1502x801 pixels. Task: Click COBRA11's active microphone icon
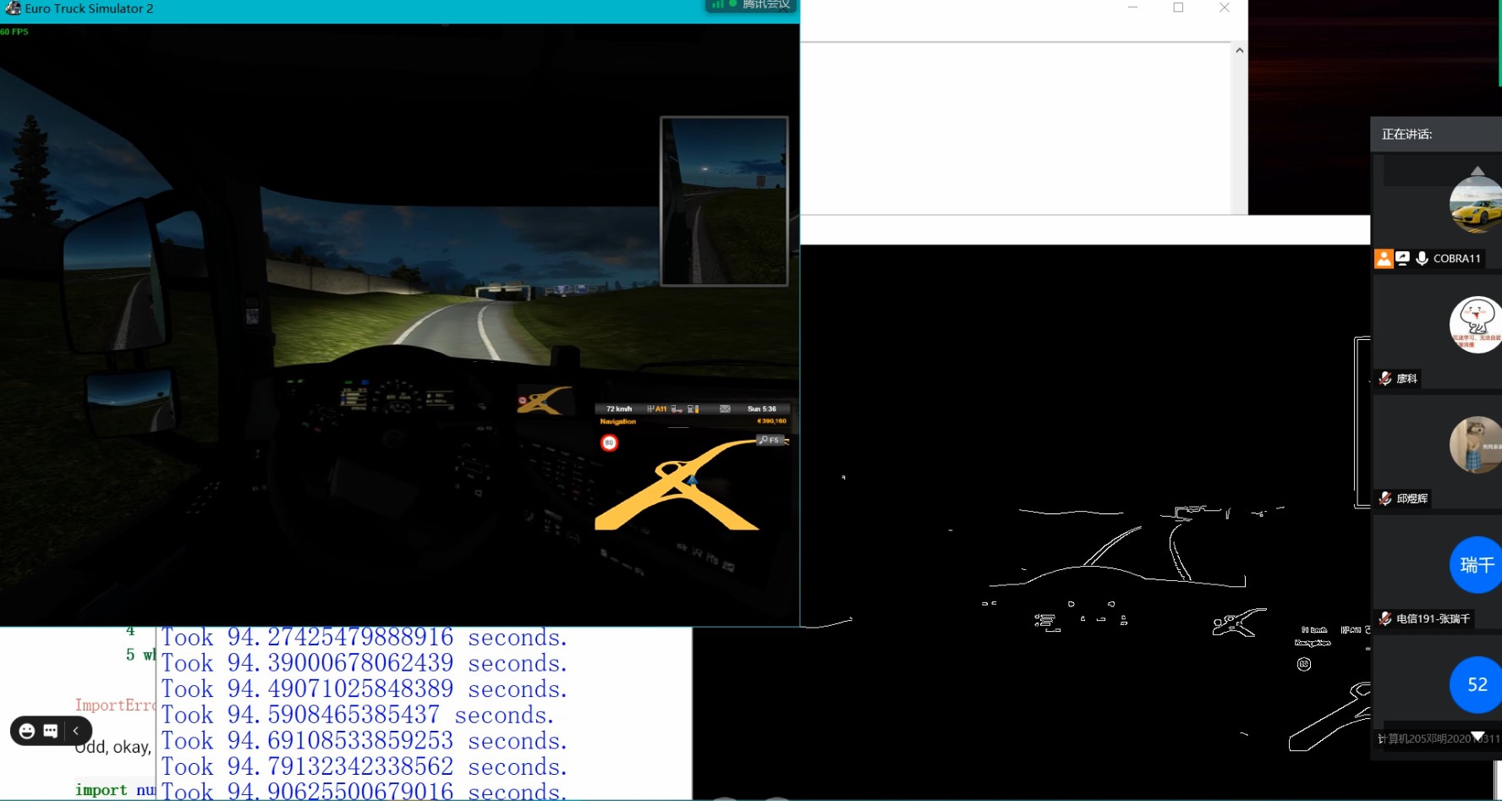1423,259
